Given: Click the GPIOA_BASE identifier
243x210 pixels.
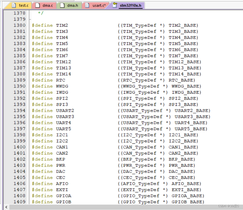Looking at the screenshot, I should [186, 196].
